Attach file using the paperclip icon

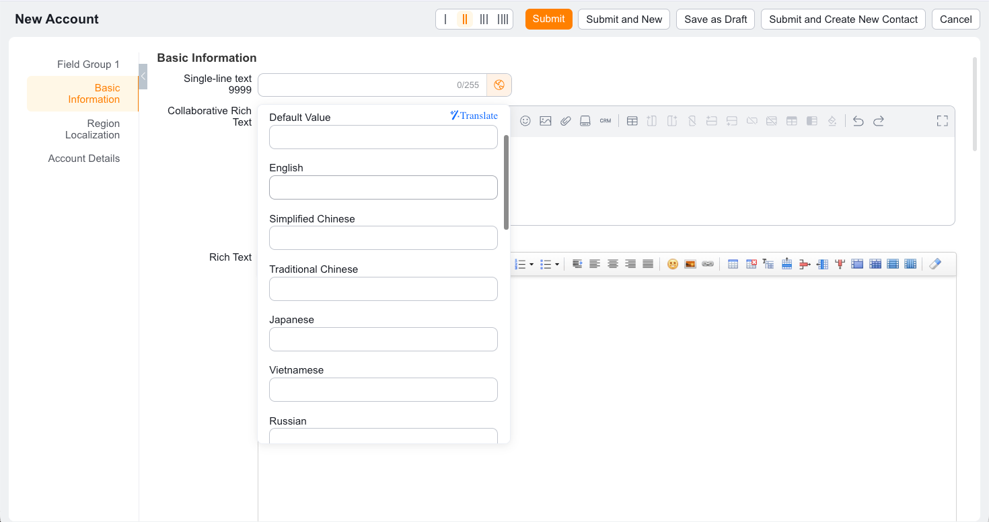point(565,121)
